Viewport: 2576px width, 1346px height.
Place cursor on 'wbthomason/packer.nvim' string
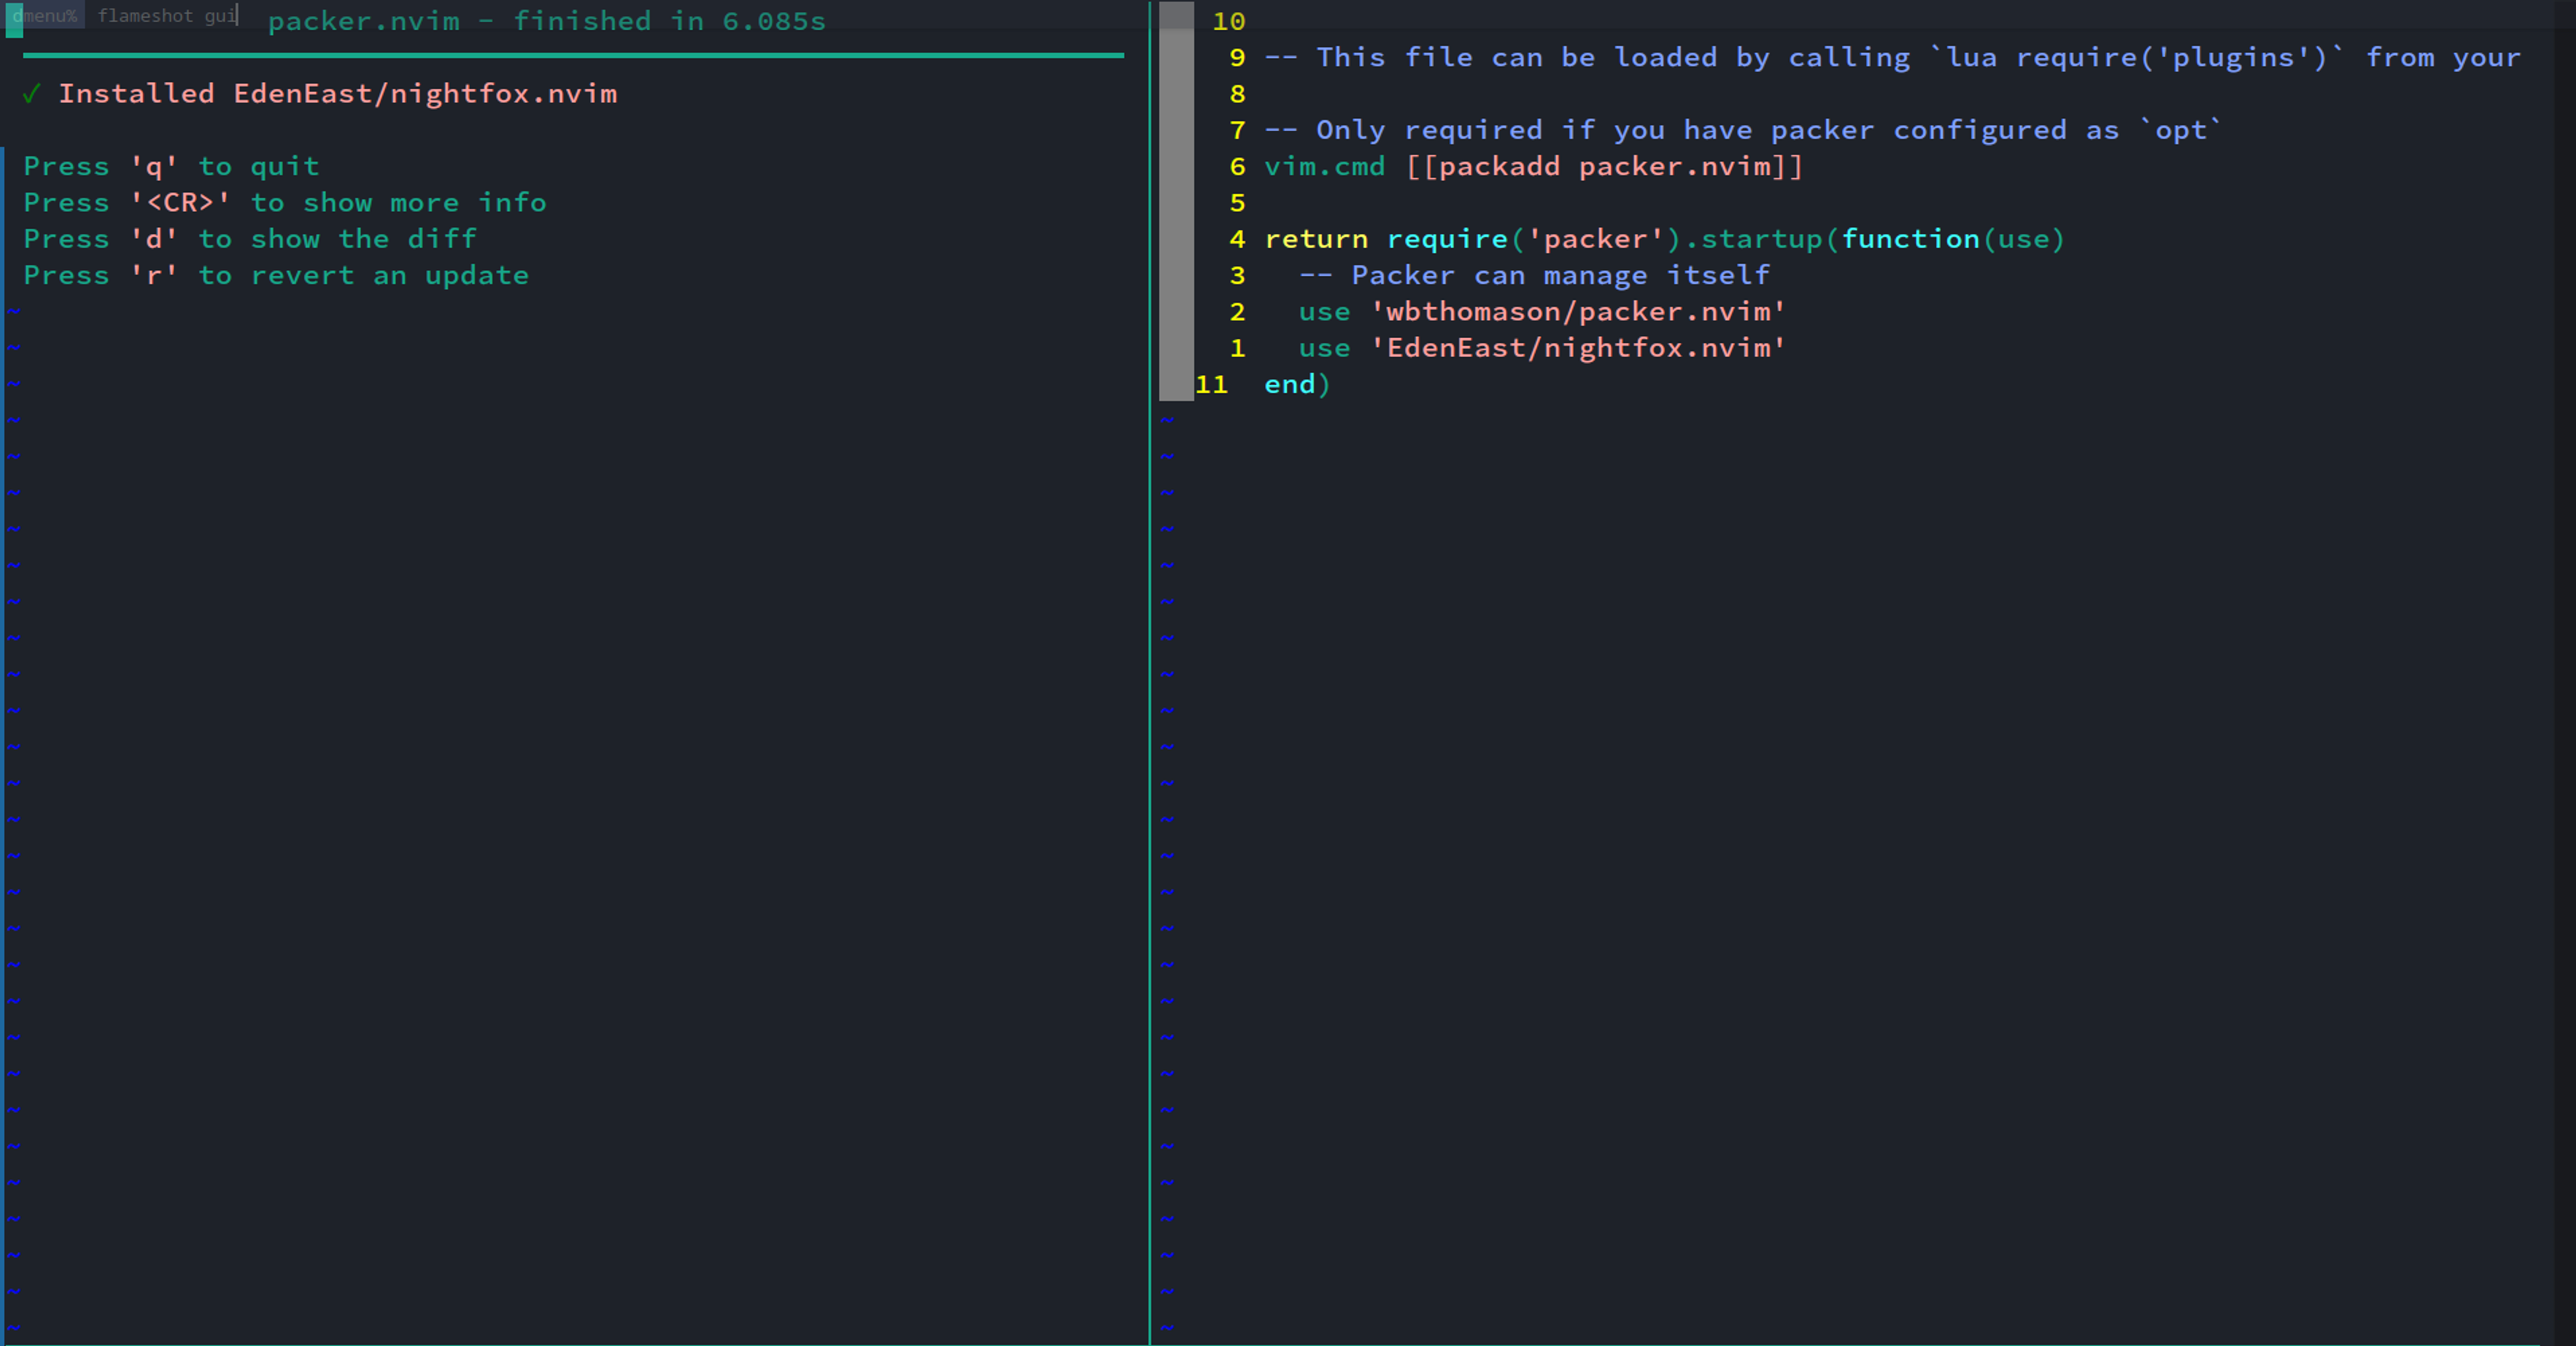pos(1578,312)
